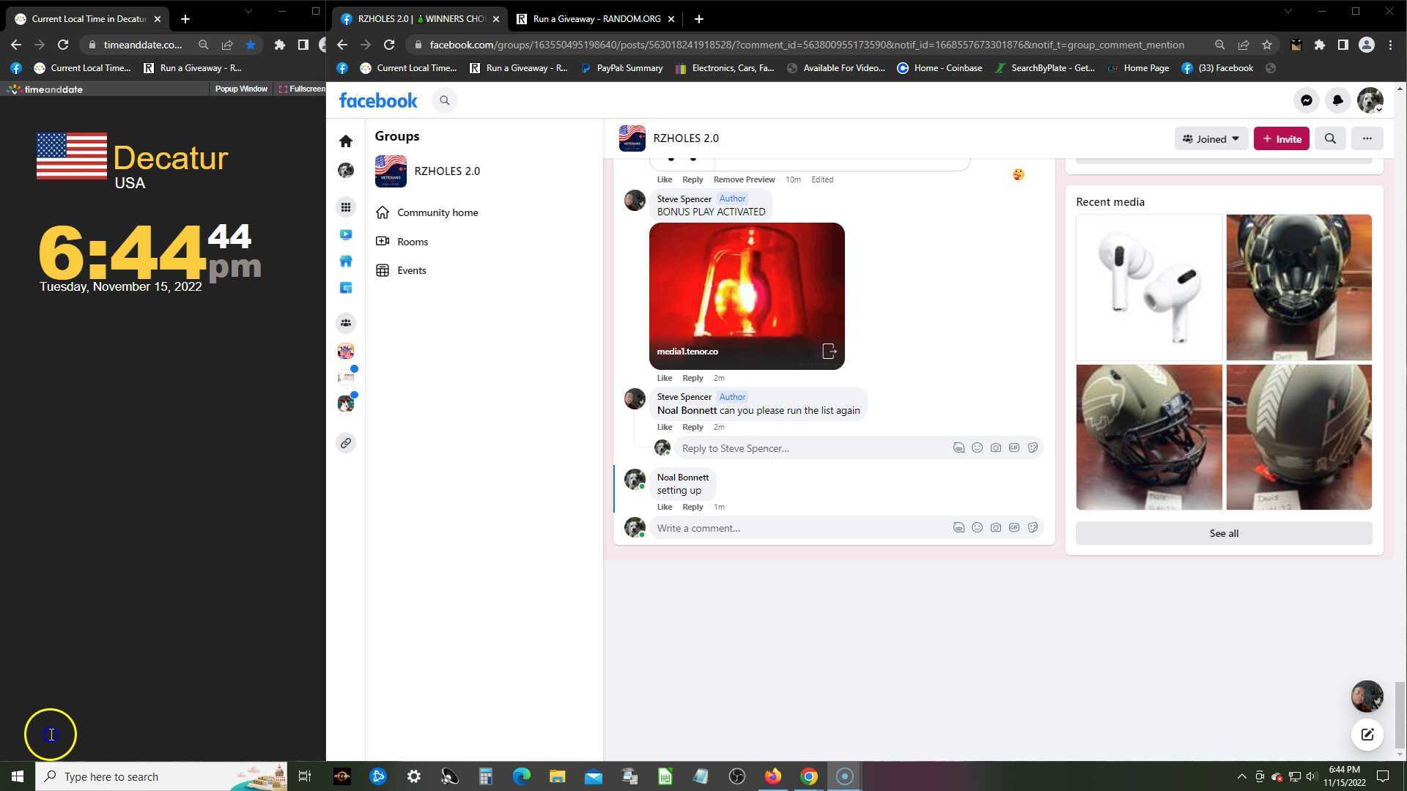This screenshot has width=1407, height=791.
Task: Search the group with the magnifier button
Action: click(x=1329, y=138)
